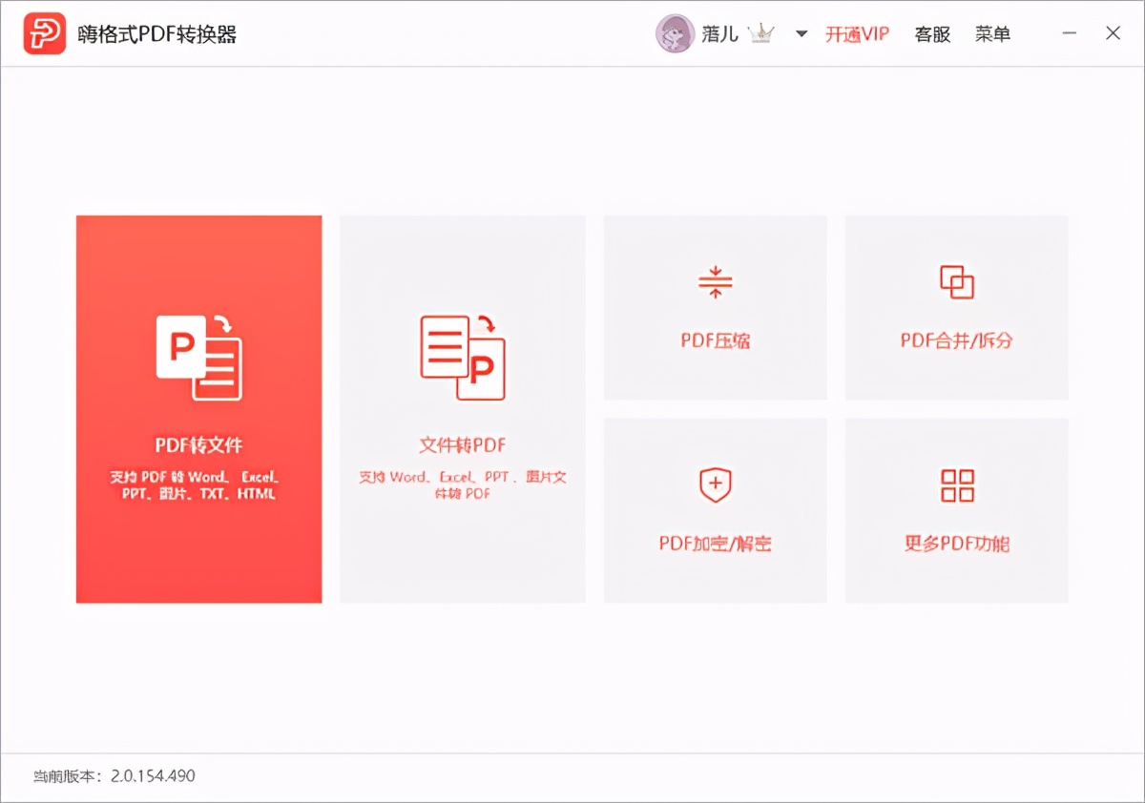Expand the user account dropdown arrow
The height and width of the screenshot is (803, 1145).
(x=802, y=34)
